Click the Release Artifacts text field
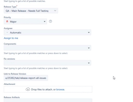 click(48, 100)
